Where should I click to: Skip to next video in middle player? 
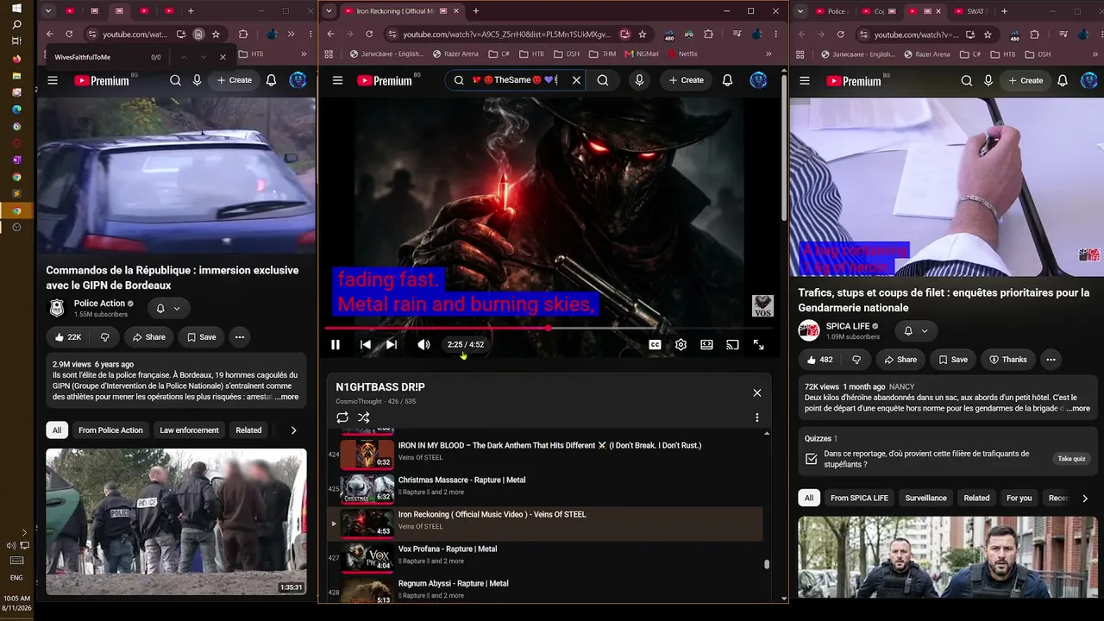tap(392, 345)
